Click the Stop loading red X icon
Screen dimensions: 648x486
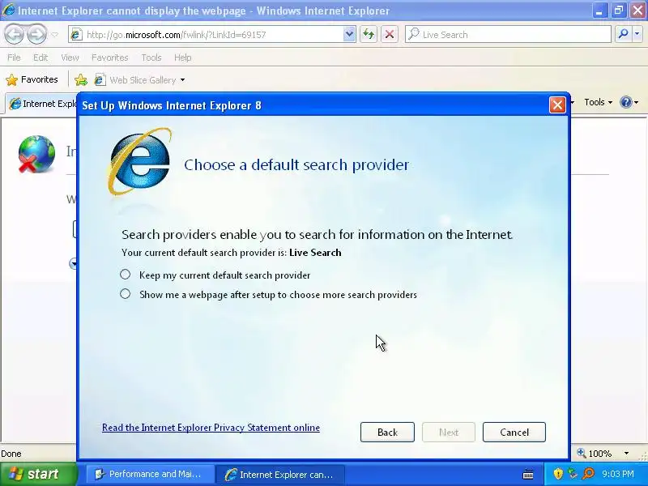coord(390,35)
